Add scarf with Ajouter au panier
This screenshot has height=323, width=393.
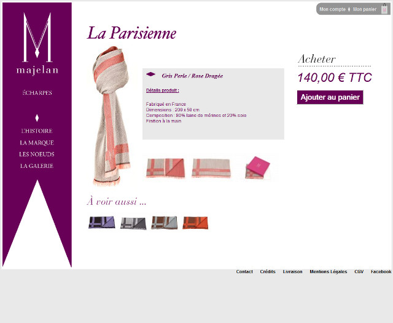point(330,97)
